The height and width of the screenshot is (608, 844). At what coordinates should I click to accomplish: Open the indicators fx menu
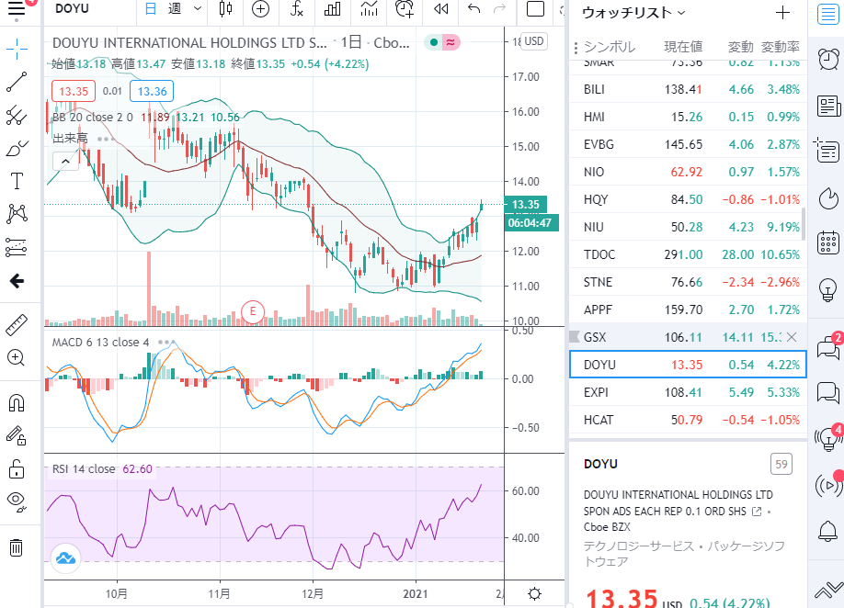click(x=297, y=8)
